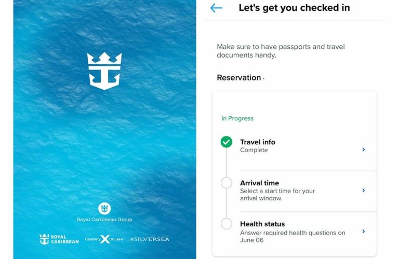Click the vertical progress line below Travel info
The image size is (399, 259).
pyautogui.click(x=226, y=162)
